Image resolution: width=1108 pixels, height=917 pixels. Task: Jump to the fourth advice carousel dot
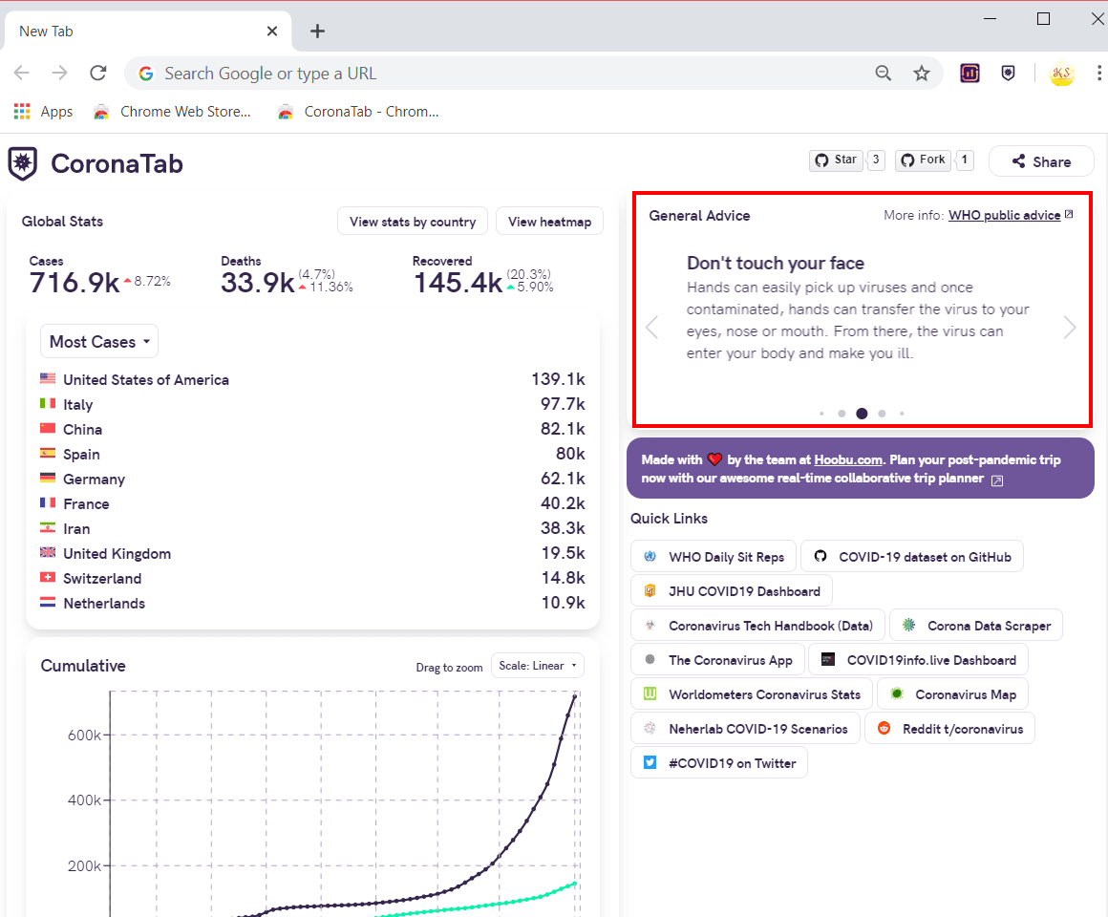(x=882, y=414)
